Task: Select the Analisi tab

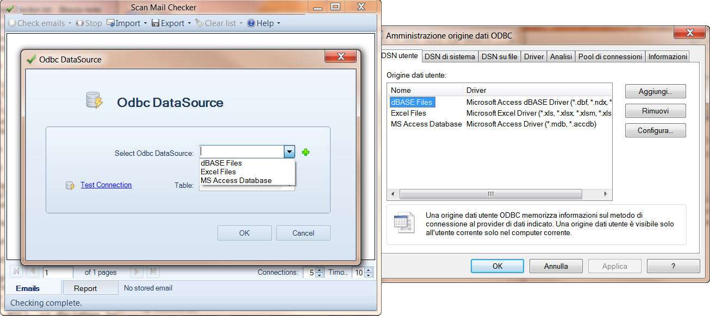Action: coord(560,56)
